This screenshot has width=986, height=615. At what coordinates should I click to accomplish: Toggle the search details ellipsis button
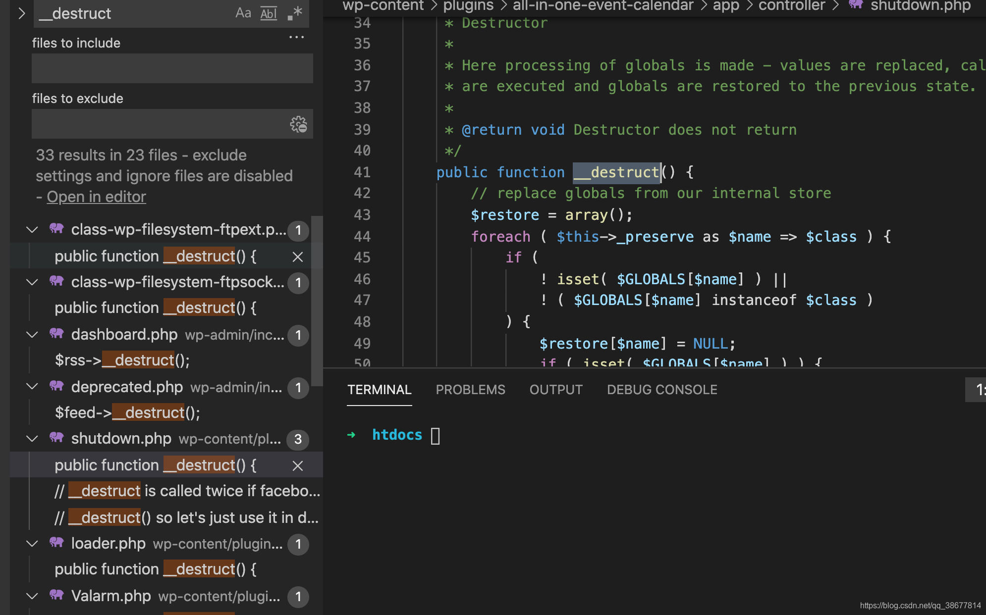click(x=296, y=37)
